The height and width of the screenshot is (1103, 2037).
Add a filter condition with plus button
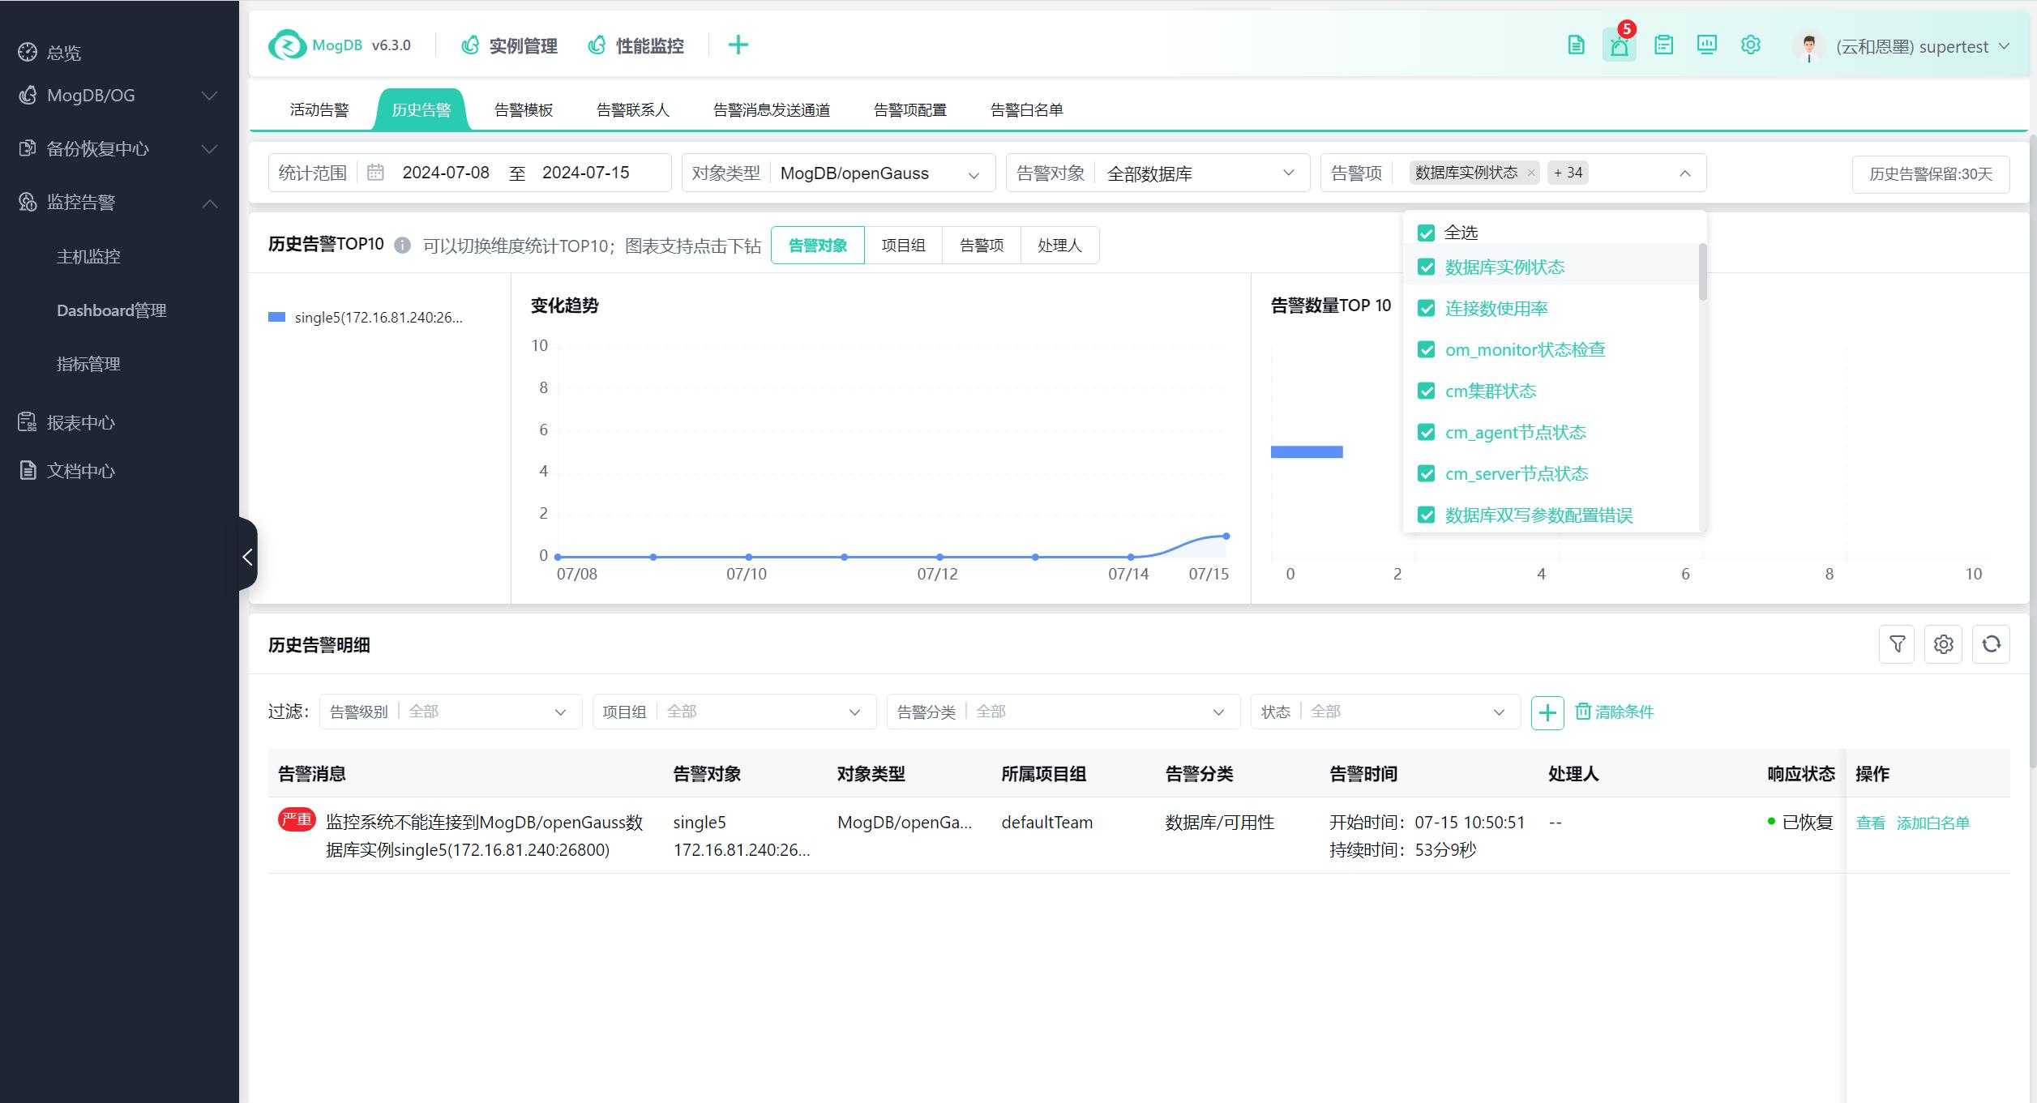click(x=1547, y=712)
